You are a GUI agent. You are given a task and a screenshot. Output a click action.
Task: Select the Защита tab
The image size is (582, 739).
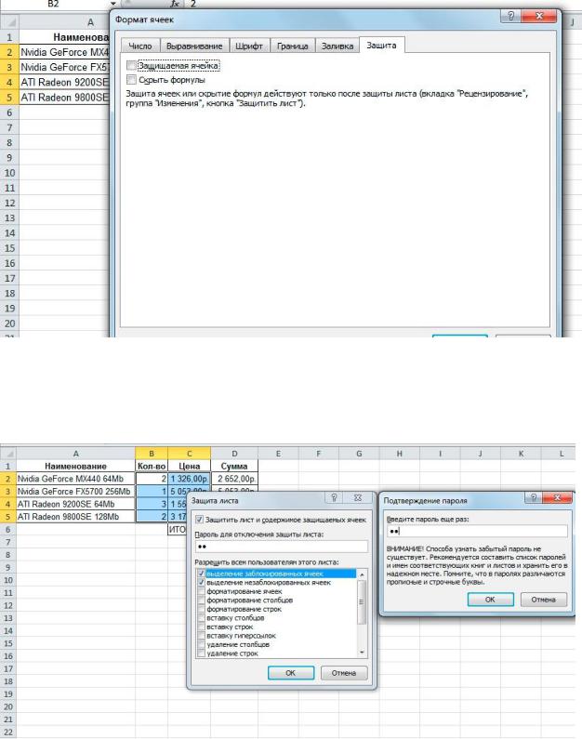[x=381, y=46]
